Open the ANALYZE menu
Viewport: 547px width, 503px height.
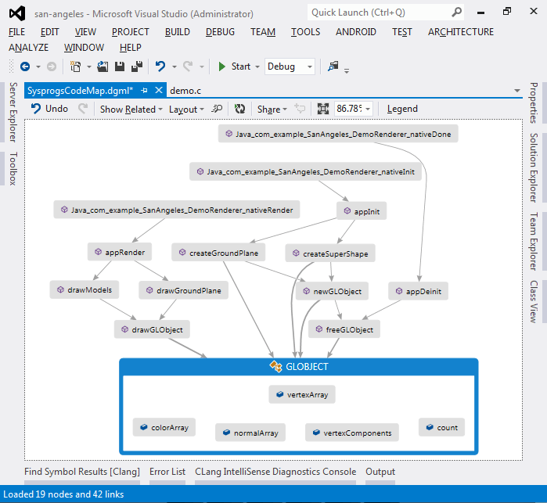(28, 48)
